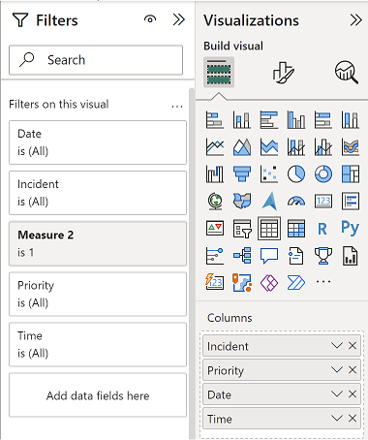Collapse the Filters pane
Image resolution: width=368 pixels, height=440 pixels.
178,19
